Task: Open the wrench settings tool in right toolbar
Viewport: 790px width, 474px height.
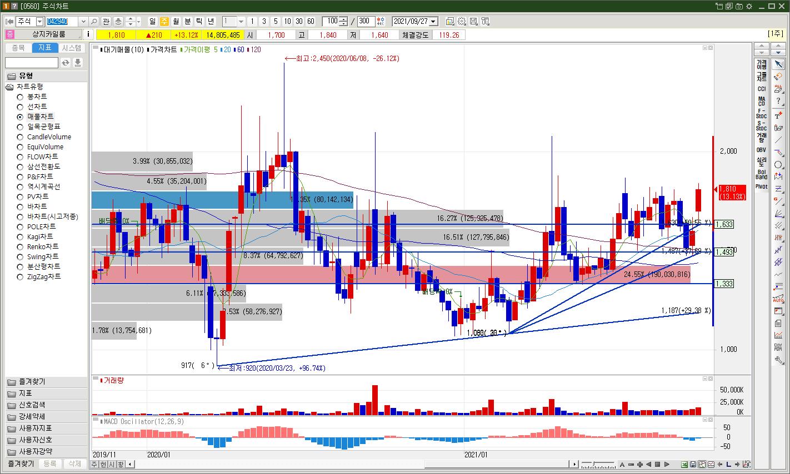Action: pyautogui.click(x=778, y=360)
